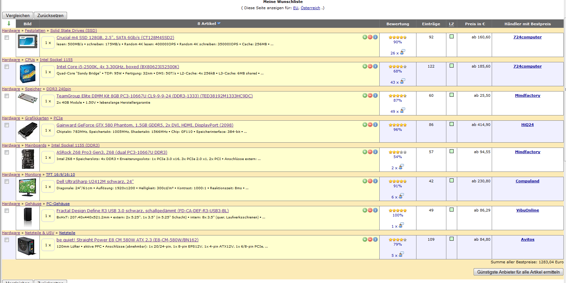This screenshot has height=283, width=566.
Task: Sort by Einträge column
Action: 431,24
